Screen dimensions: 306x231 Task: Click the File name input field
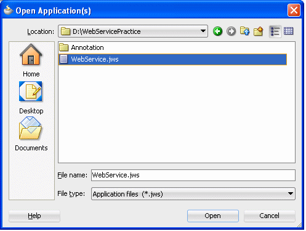pos(193,175)
